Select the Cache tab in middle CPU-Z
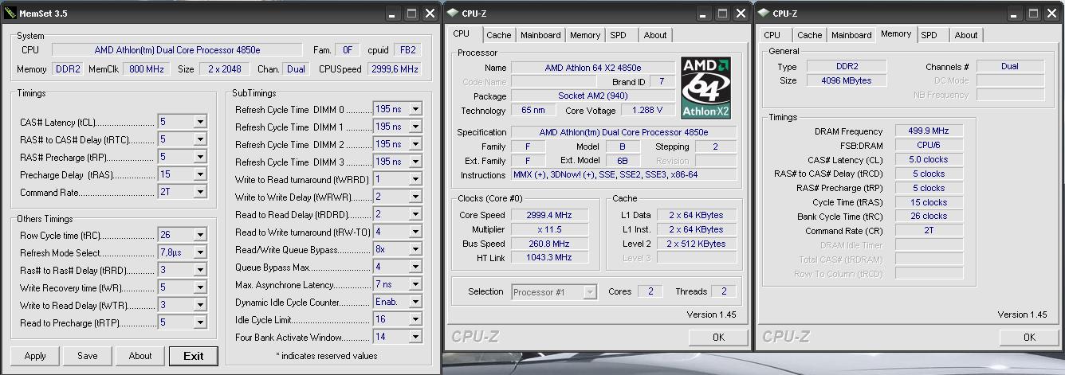The width and height of the screenshot is (1065, 375). pos(498,35)
